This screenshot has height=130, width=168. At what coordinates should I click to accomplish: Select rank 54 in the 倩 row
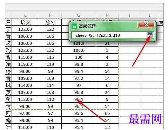point(107,106)
